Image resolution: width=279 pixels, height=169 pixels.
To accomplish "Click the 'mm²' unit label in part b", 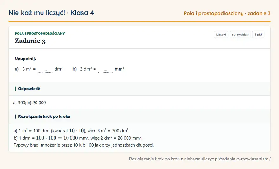I will pos(120,69).
